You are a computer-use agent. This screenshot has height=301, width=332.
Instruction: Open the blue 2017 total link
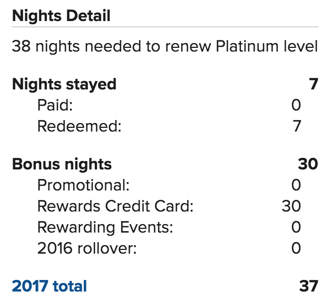pyautogui.click(x=50, y=286)
